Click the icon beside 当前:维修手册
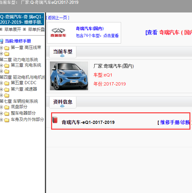The height and width of the screenshot is (193, 192). pos(2,41)
